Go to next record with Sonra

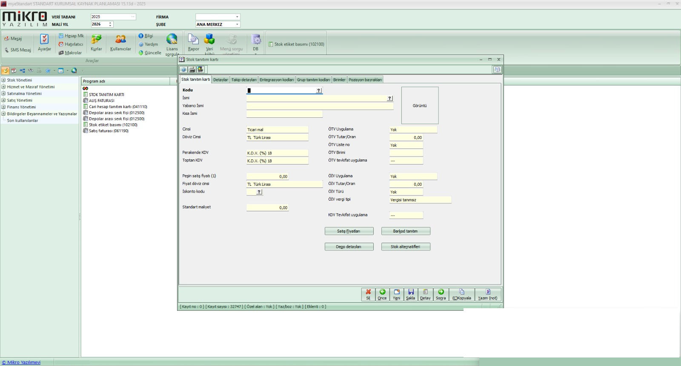(441, 295)
